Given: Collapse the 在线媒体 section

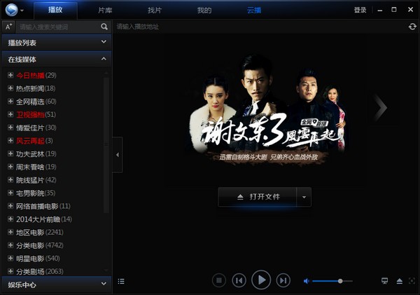Looking at the screenshot, I should (104, 60).
